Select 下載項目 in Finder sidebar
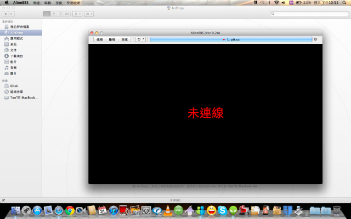Image resolution: width=351 pixels, height=219 pixels. click(21, 56)
